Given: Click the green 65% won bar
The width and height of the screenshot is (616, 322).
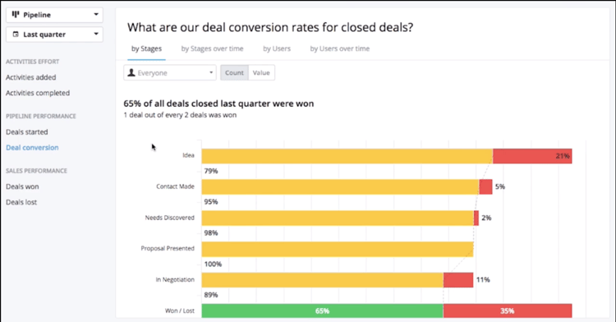Looking at the screenshot, I should click(322, 310).
